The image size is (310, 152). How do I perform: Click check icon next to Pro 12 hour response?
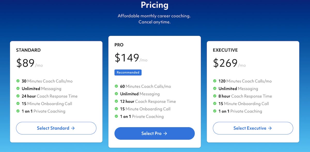[116, 101]
